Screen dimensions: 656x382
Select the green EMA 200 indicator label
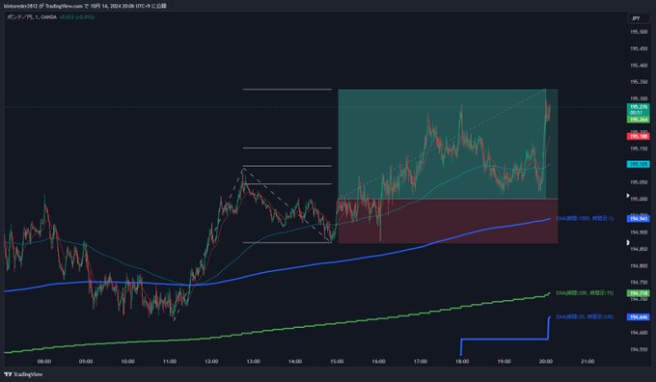pos(585,293)
